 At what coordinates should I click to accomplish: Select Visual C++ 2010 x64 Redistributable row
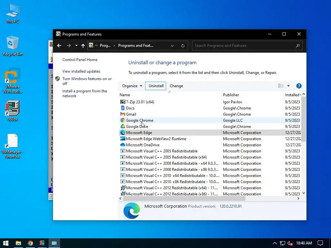point(210,175)
